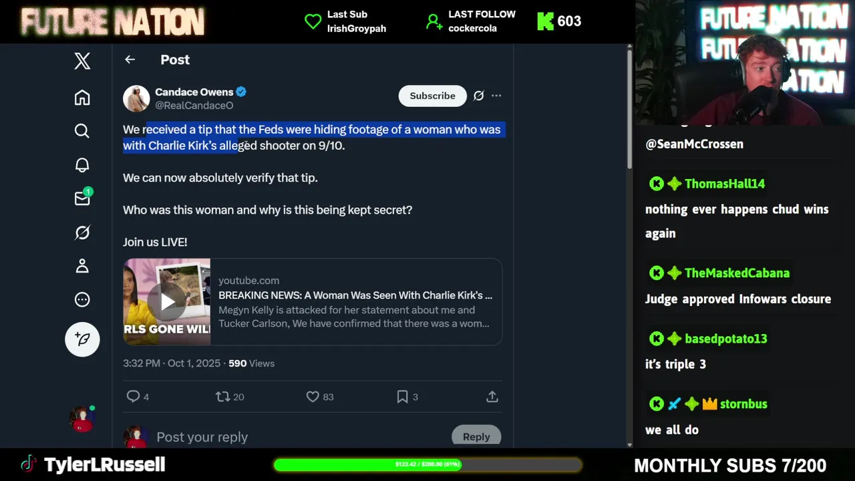Open post options three-dot menu
Image resolution: width=855 pixels, height=481 pixels.
[x=496, y=96]
